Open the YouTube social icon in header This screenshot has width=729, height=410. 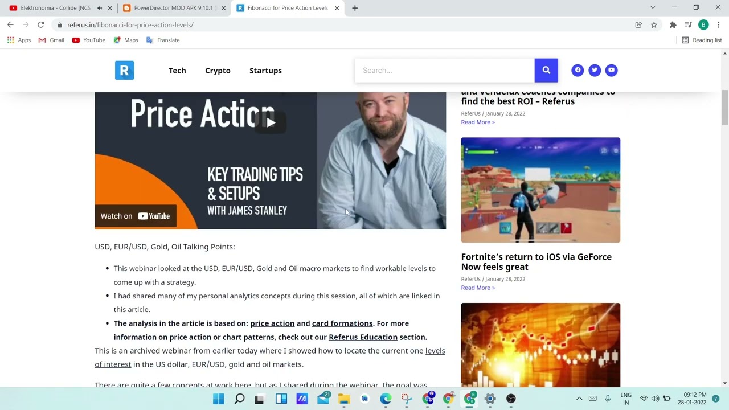611,70
